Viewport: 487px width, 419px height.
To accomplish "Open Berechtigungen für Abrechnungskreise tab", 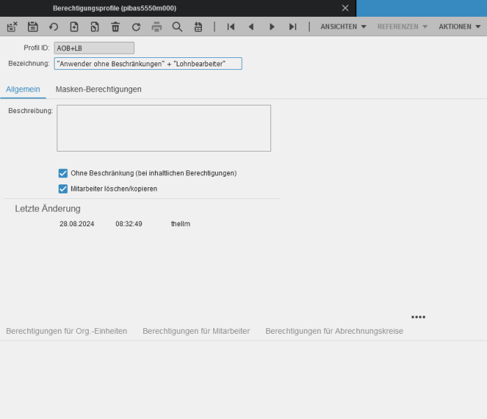I will [334, 331].
